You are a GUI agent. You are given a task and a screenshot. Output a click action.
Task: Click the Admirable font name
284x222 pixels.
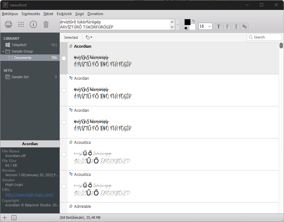[82, 206]
